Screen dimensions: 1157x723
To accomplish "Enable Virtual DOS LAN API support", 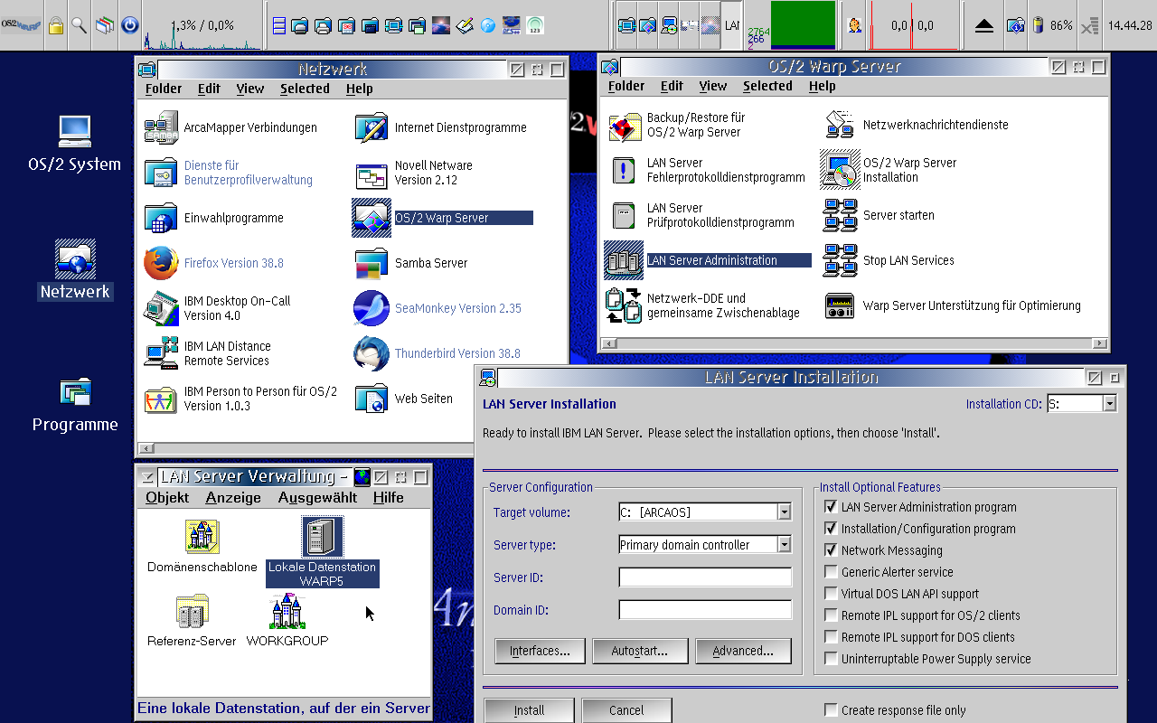I will pos(831,594).
